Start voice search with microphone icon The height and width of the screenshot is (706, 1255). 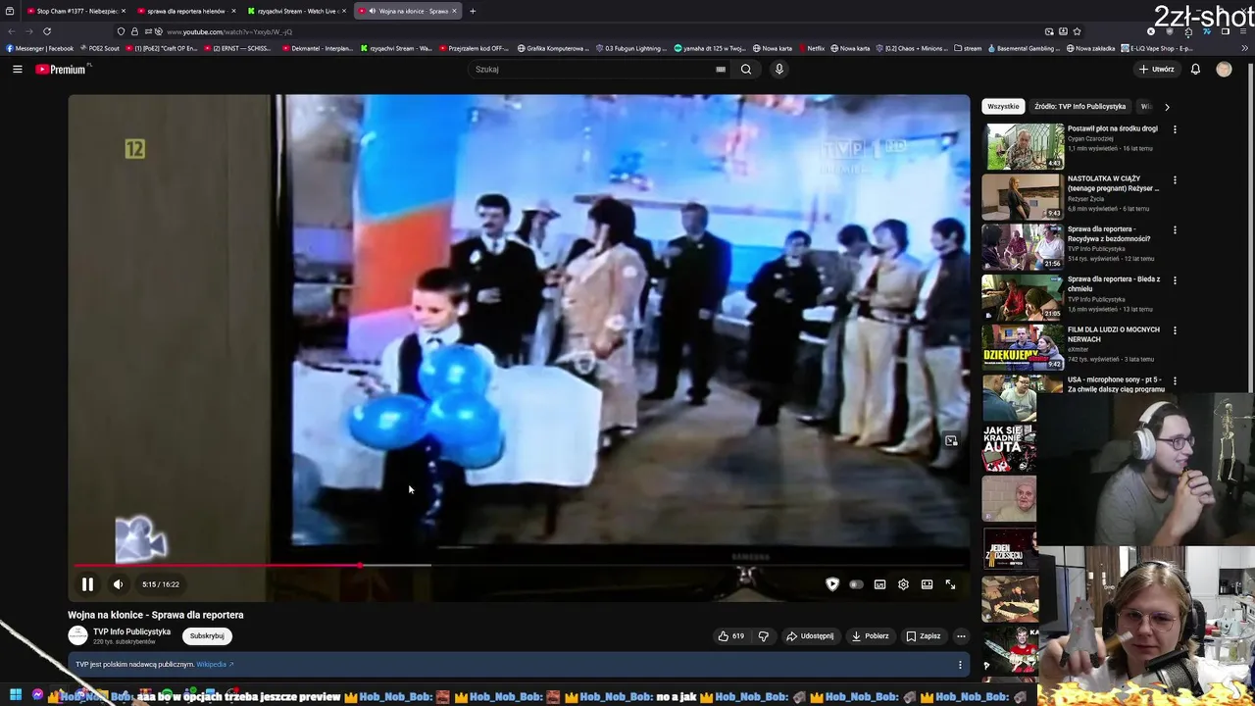point(779,69)
